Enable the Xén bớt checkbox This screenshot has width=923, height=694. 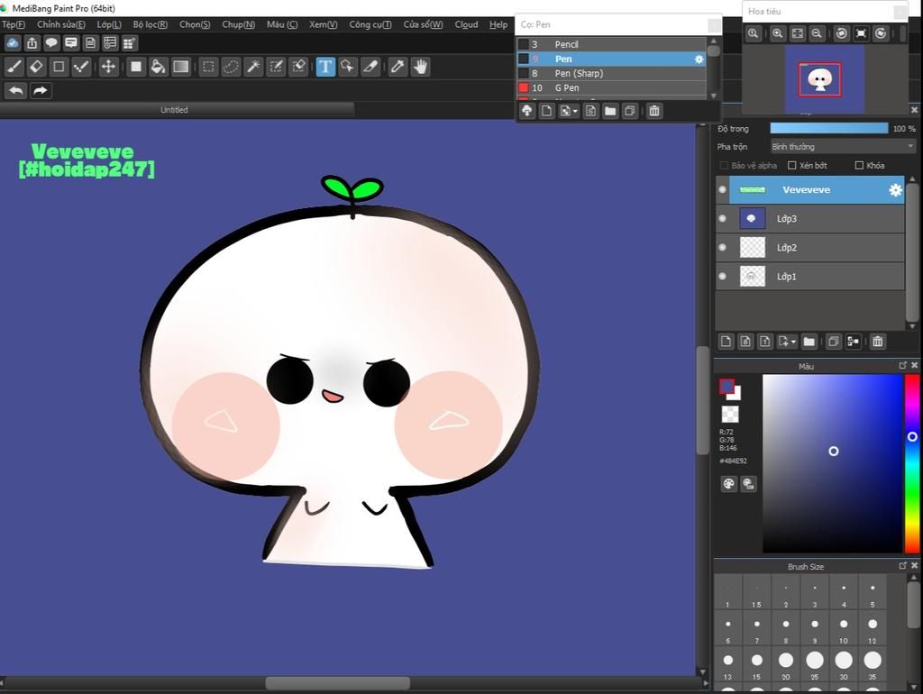[791, 166]
